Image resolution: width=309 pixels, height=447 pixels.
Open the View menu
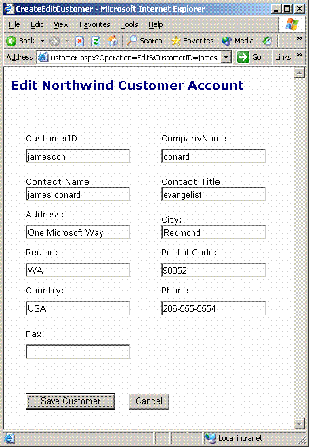click(61, 25)
